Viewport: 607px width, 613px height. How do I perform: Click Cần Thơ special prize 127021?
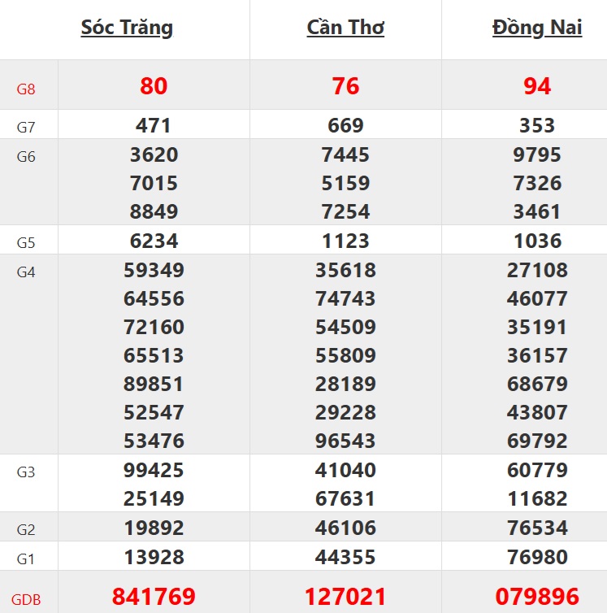point(345,597)
